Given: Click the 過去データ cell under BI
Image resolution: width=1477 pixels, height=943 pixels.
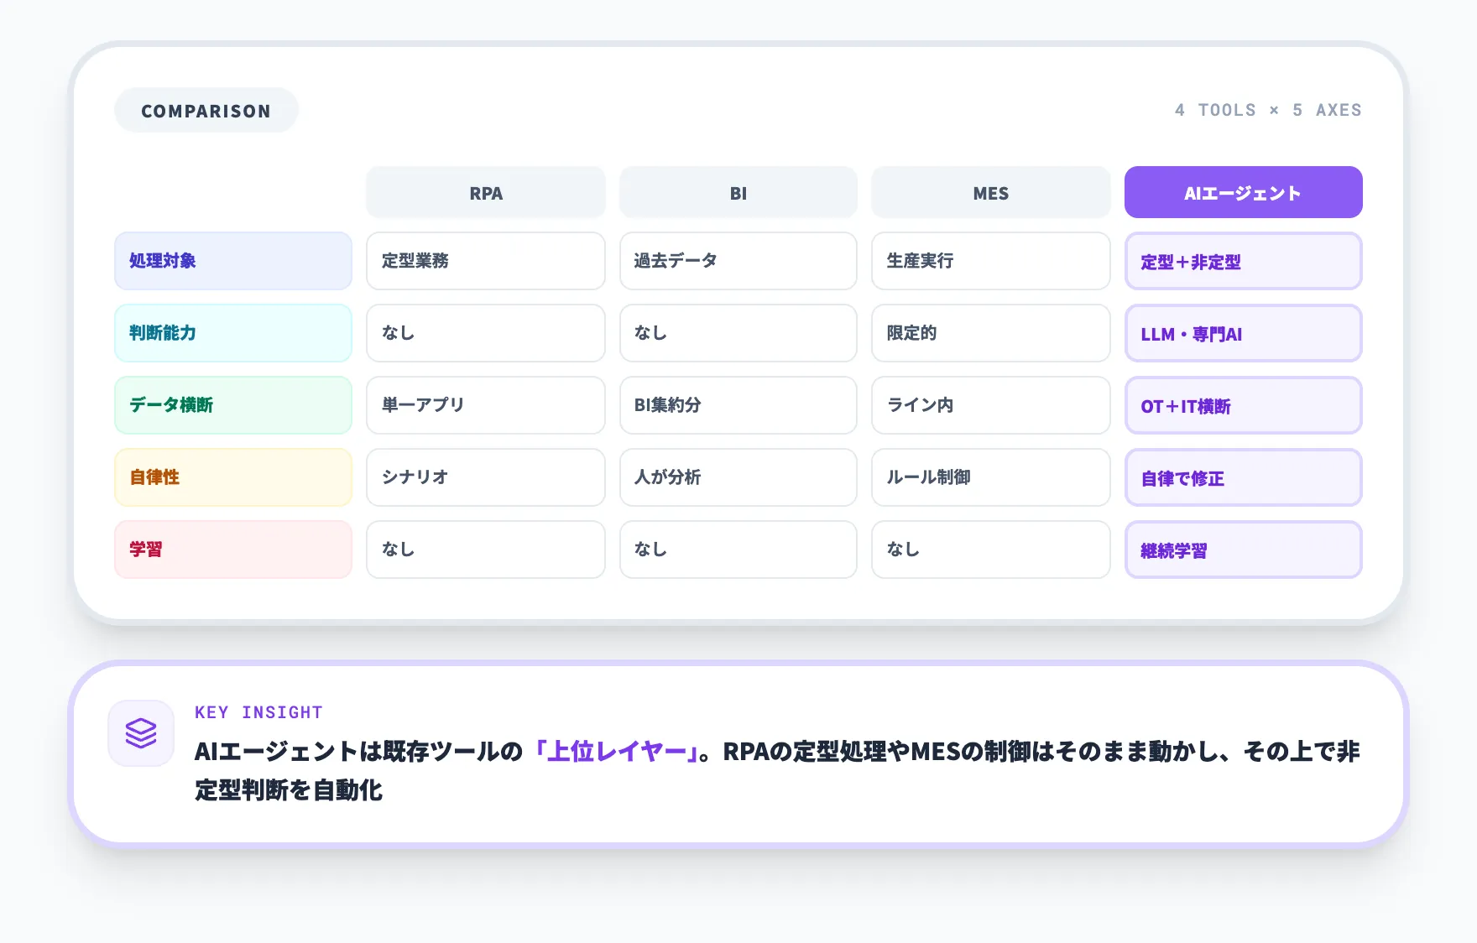Looking at the screenshot, I should pos(738,261).
